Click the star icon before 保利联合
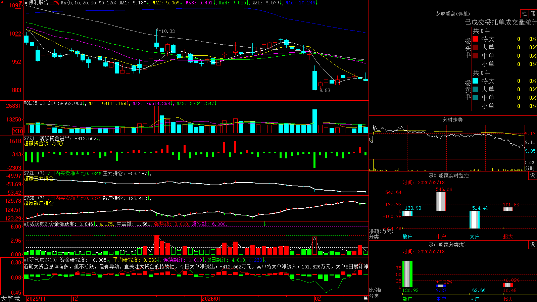Viewport: 537px width, 302px height. click(x=26, y=3)
